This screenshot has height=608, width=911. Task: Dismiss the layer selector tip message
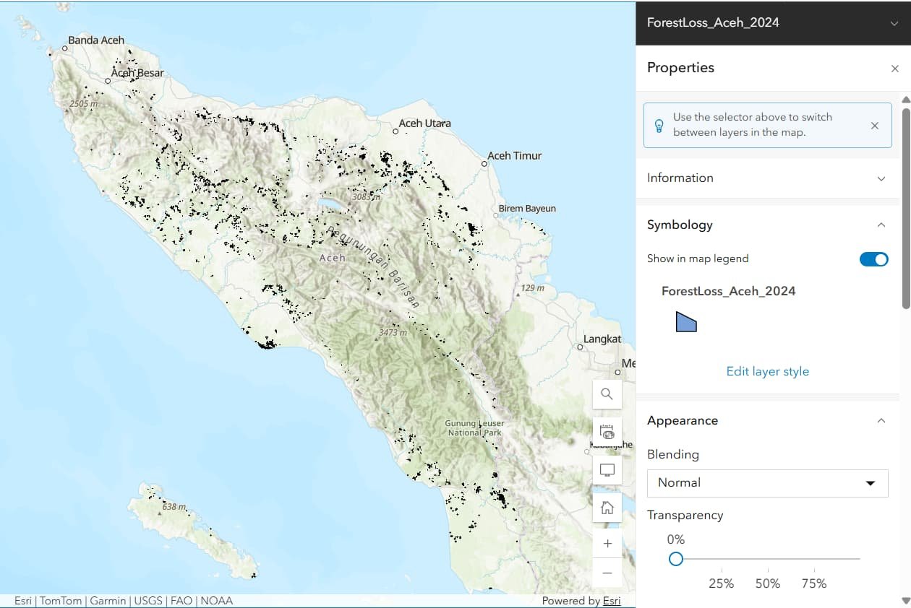pyautogui.click(x=874, y=126)
